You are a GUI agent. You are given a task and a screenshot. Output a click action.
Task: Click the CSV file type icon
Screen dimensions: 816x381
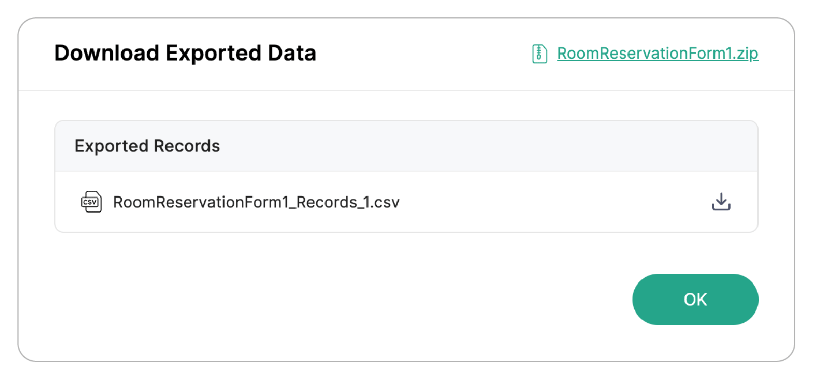91,202
